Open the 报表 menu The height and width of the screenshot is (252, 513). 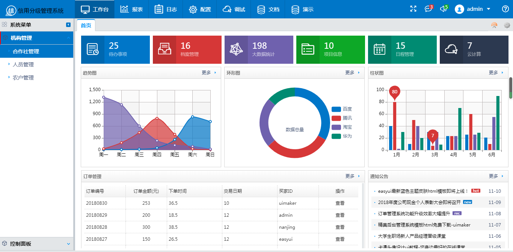click(132, 9)
